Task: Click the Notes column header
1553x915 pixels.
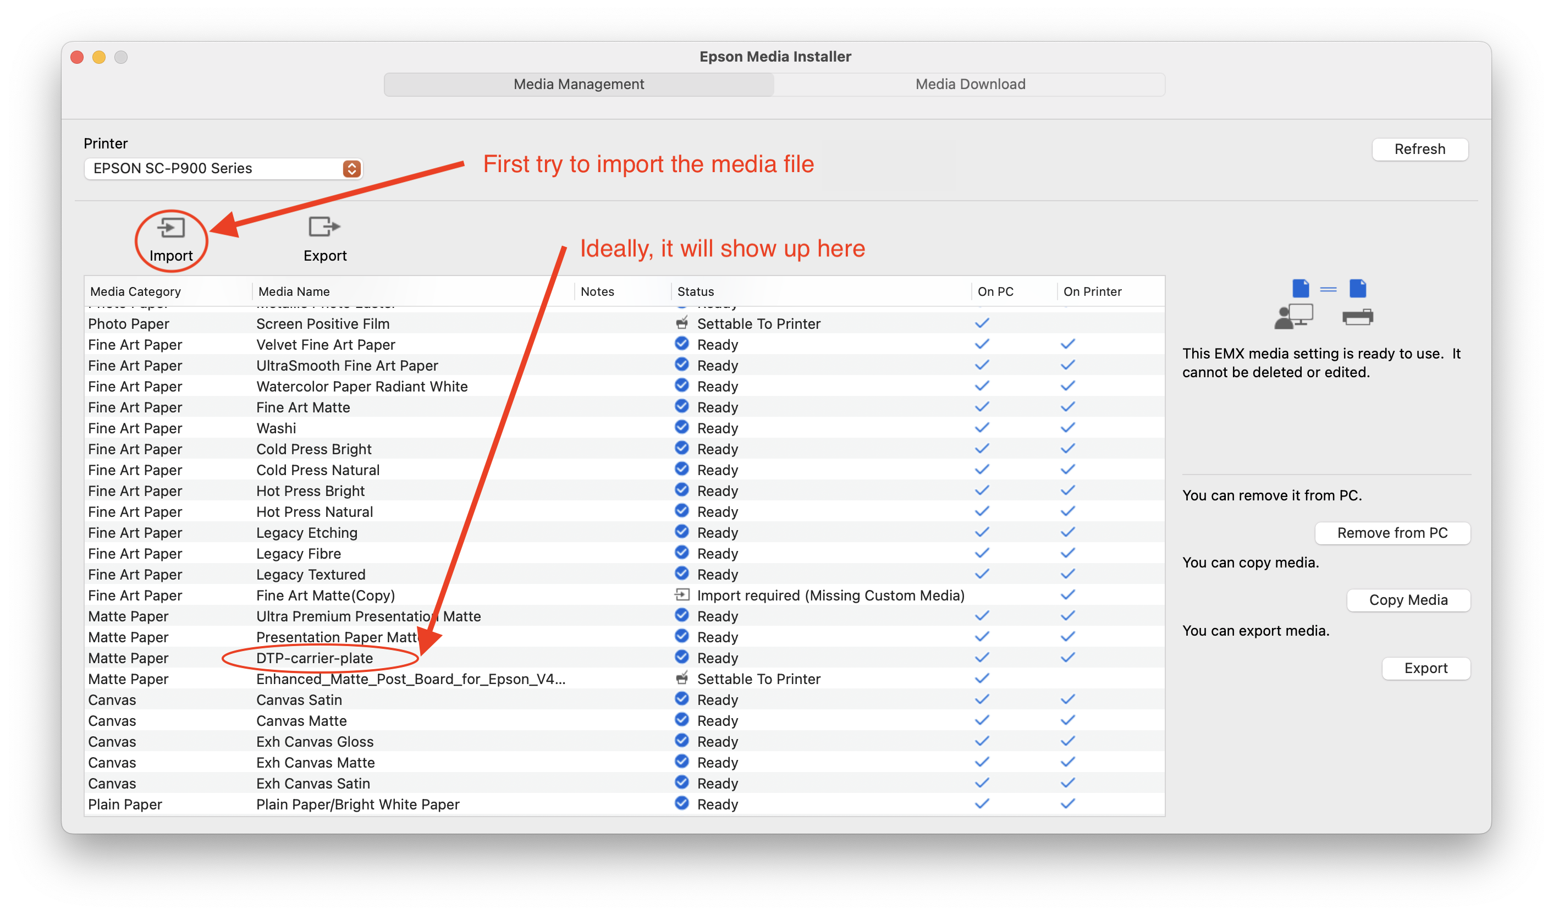Action: point(623,291)
